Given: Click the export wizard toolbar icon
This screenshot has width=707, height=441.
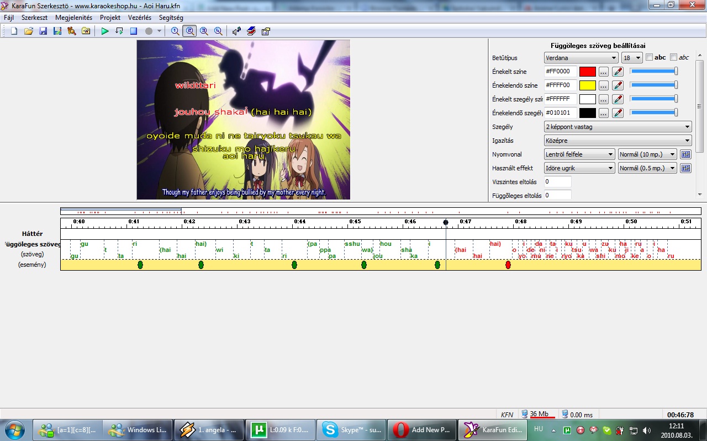Looking at the screenshot, I should click(72, 31).
